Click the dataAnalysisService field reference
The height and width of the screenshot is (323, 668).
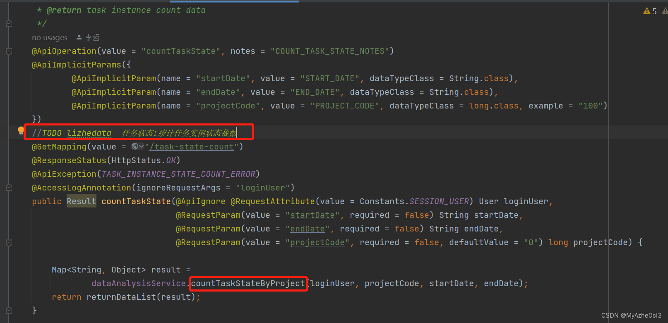click(139, 283)
